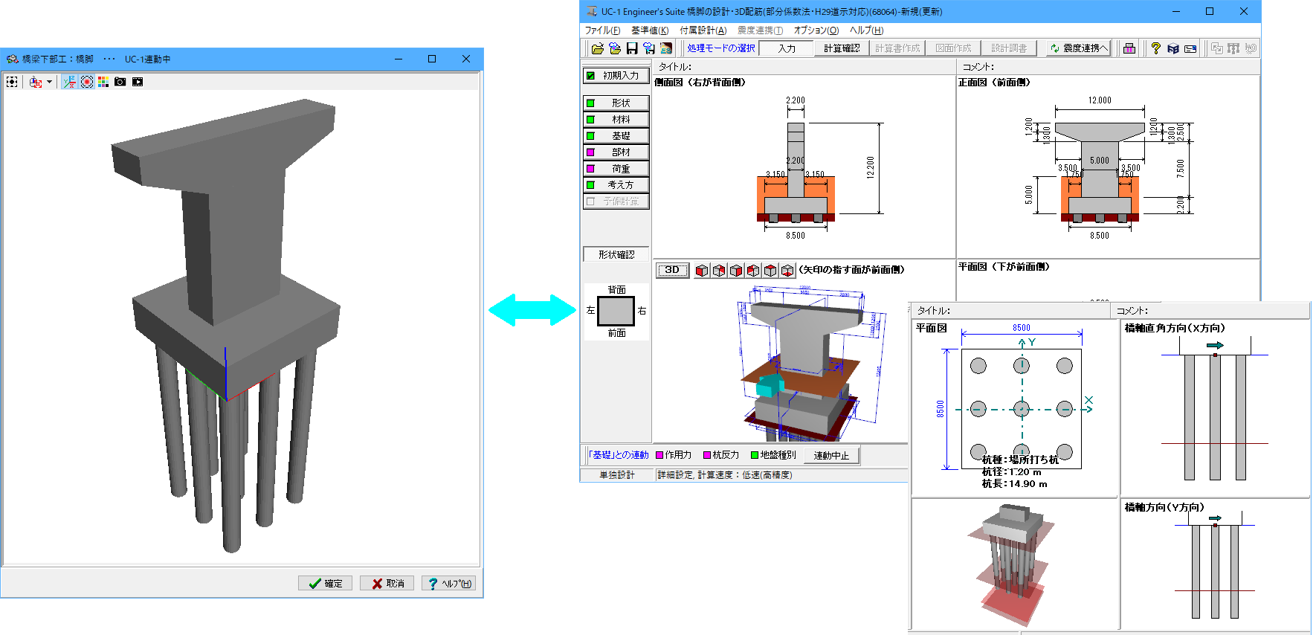The height and width of the screenshot is (635, 1316).
Task: Select the first red-faced cube view icon
Action: point(702,270)
